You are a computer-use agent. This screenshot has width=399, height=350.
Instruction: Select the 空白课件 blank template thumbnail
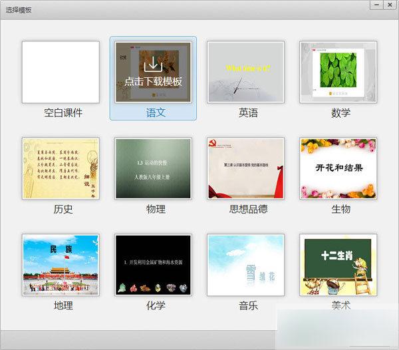61,72
